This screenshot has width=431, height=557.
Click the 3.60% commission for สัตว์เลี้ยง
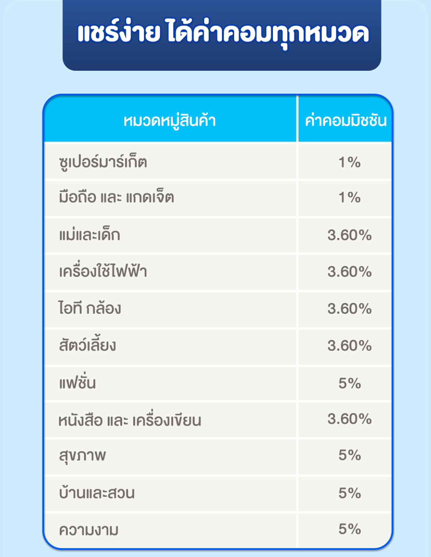349,346
